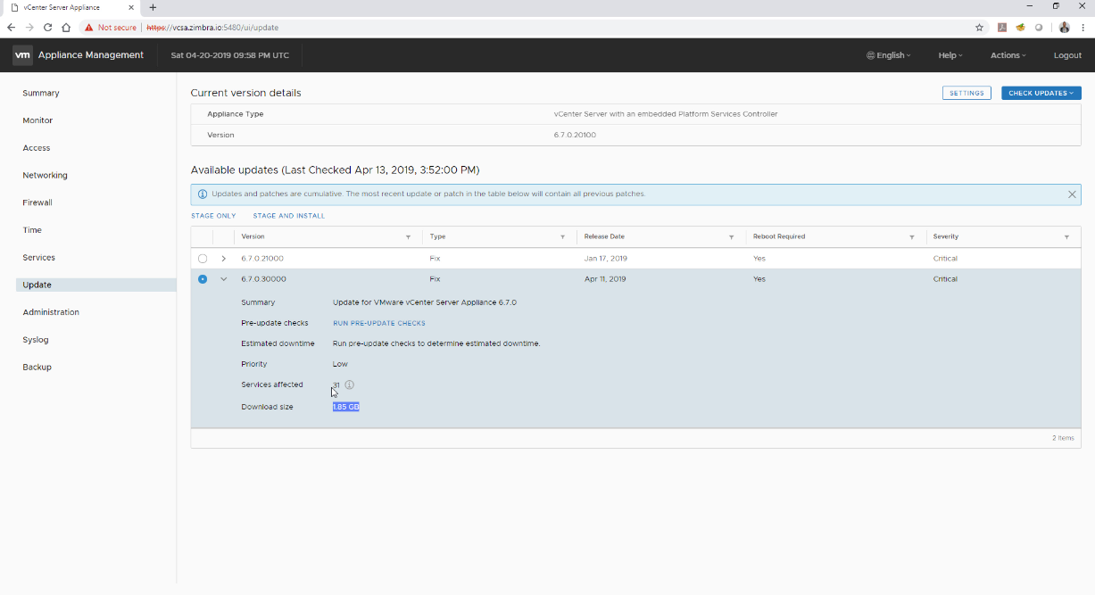
Task: Click the Priority Low value
Action: pos(340,364)
